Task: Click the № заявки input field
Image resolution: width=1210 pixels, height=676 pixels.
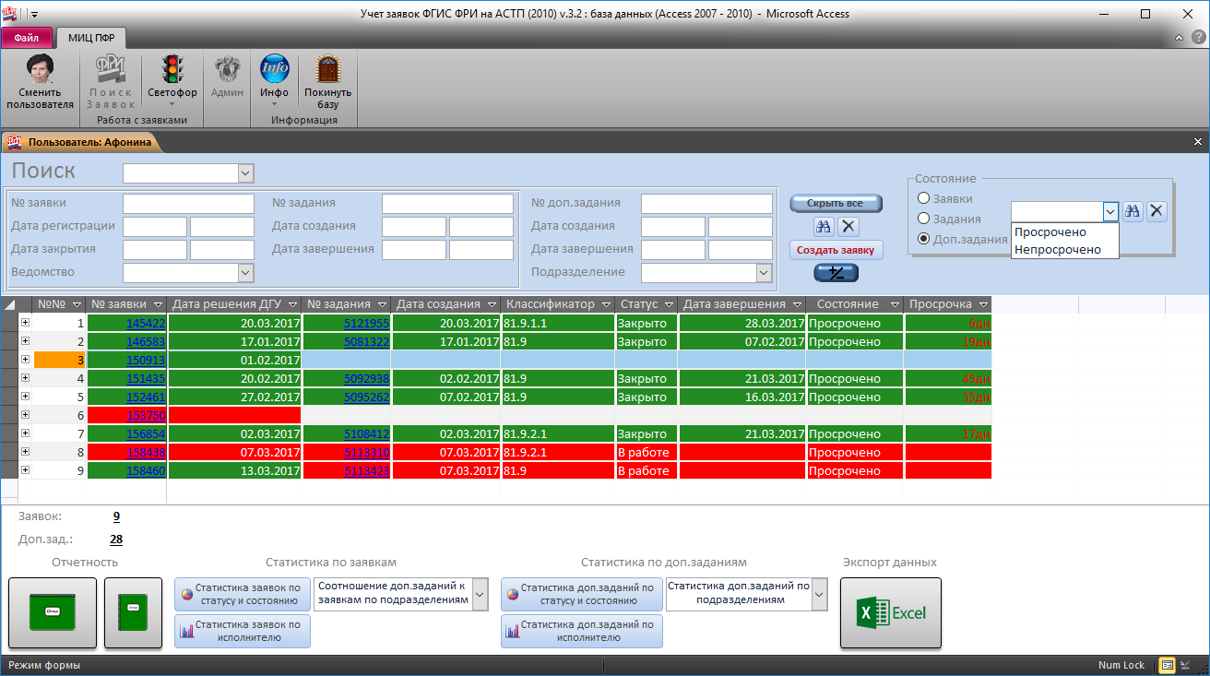Action: [188, 203]
